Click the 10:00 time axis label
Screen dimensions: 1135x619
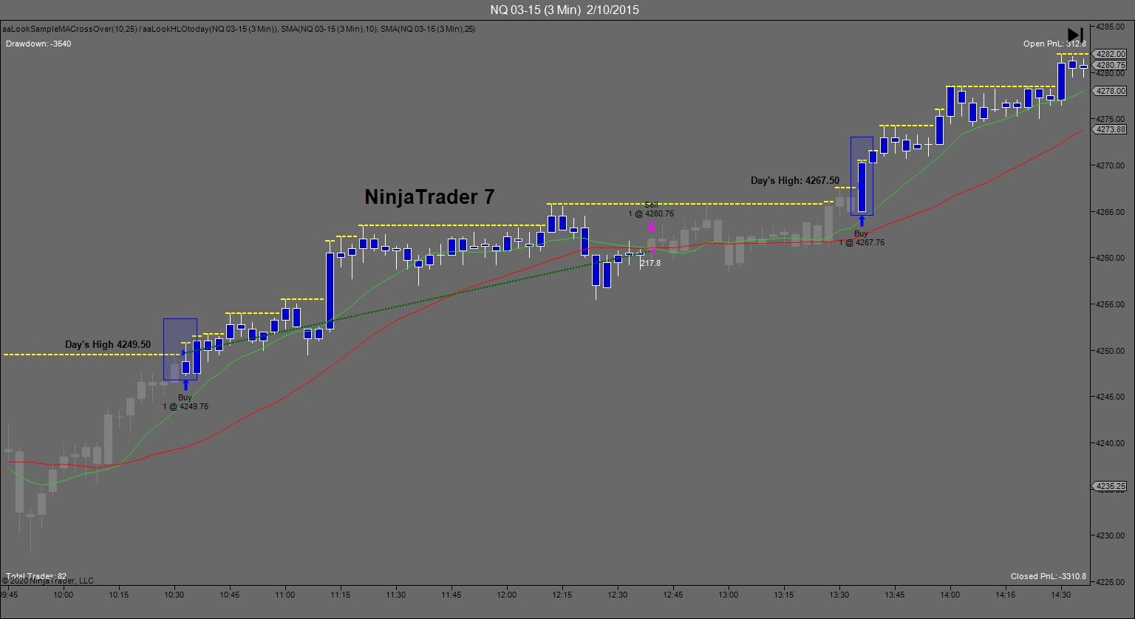(x=64, y=595)
